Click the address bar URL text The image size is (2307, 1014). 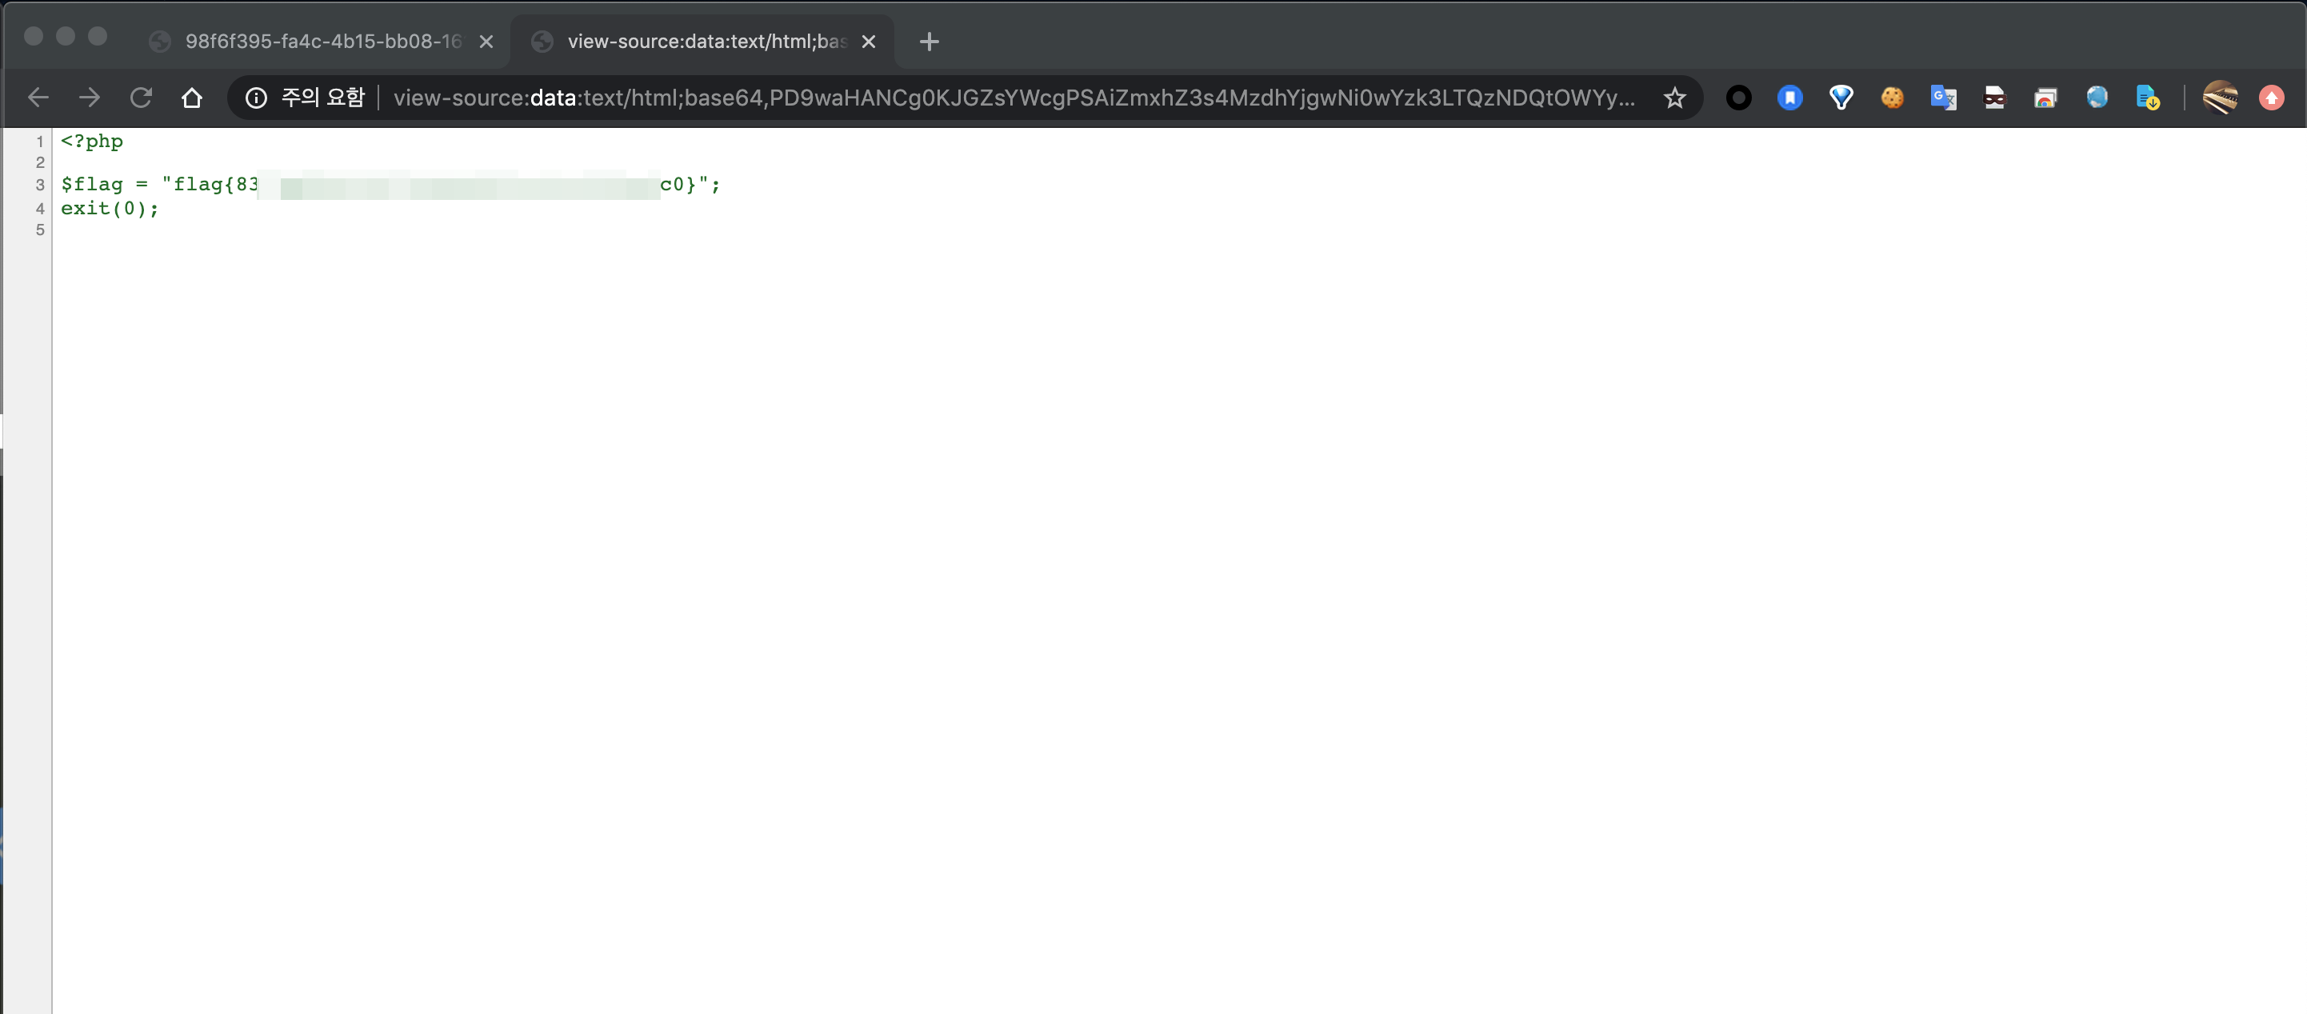[1012, 98]
